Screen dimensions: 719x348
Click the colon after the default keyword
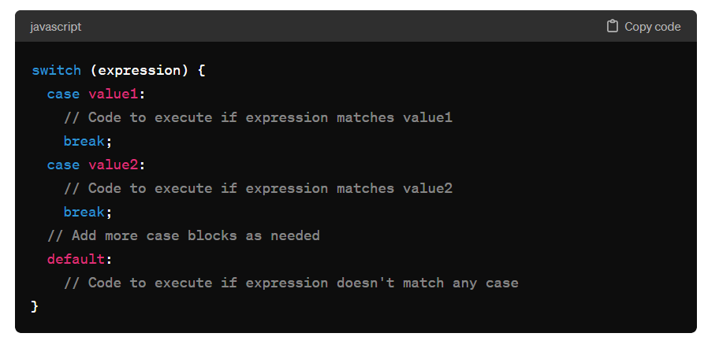click(x=106, y=259)
